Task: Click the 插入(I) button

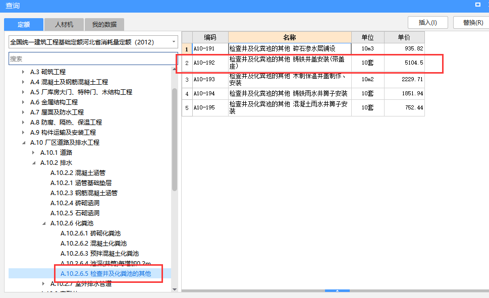Action: [x=427, y=23]
